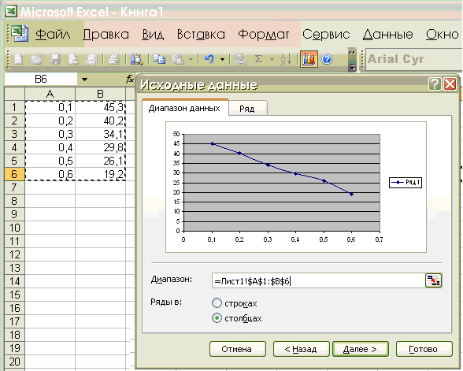Click collapse dialog icon beside Диапазон field
This screenshot has height=371, width=463.
click(x=433, y=280)
